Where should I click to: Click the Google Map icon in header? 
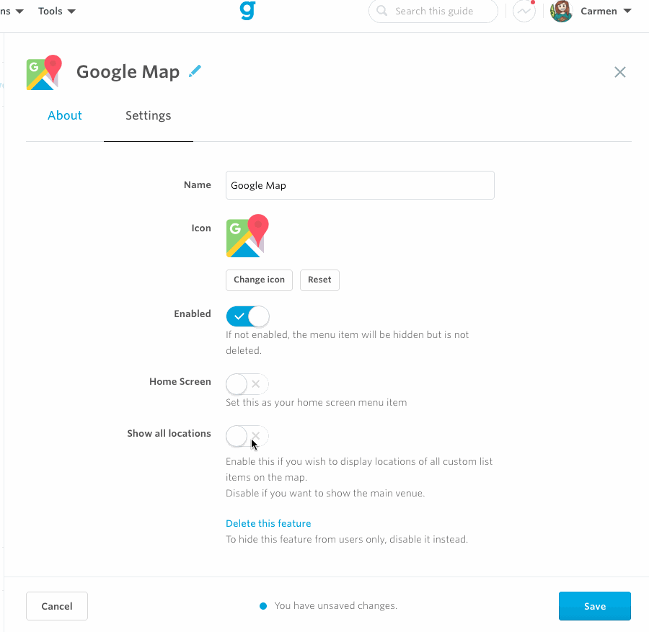tap(44, 73)
